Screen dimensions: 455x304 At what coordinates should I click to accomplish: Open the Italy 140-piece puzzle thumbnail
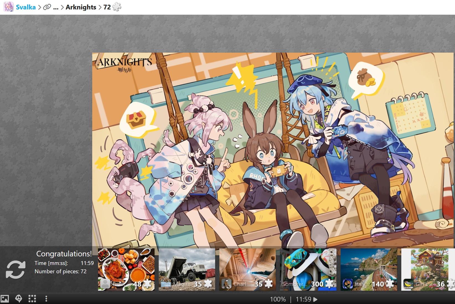tap(369, 269)
